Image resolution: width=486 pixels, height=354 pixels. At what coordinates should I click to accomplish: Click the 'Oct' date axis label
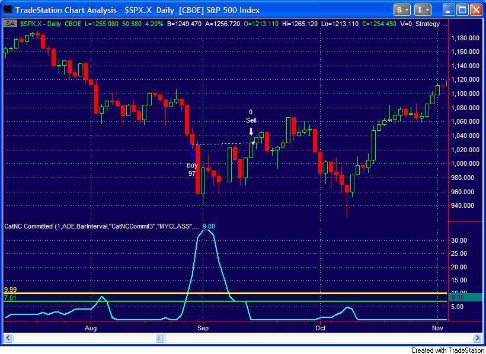click(x=321, y=328)
